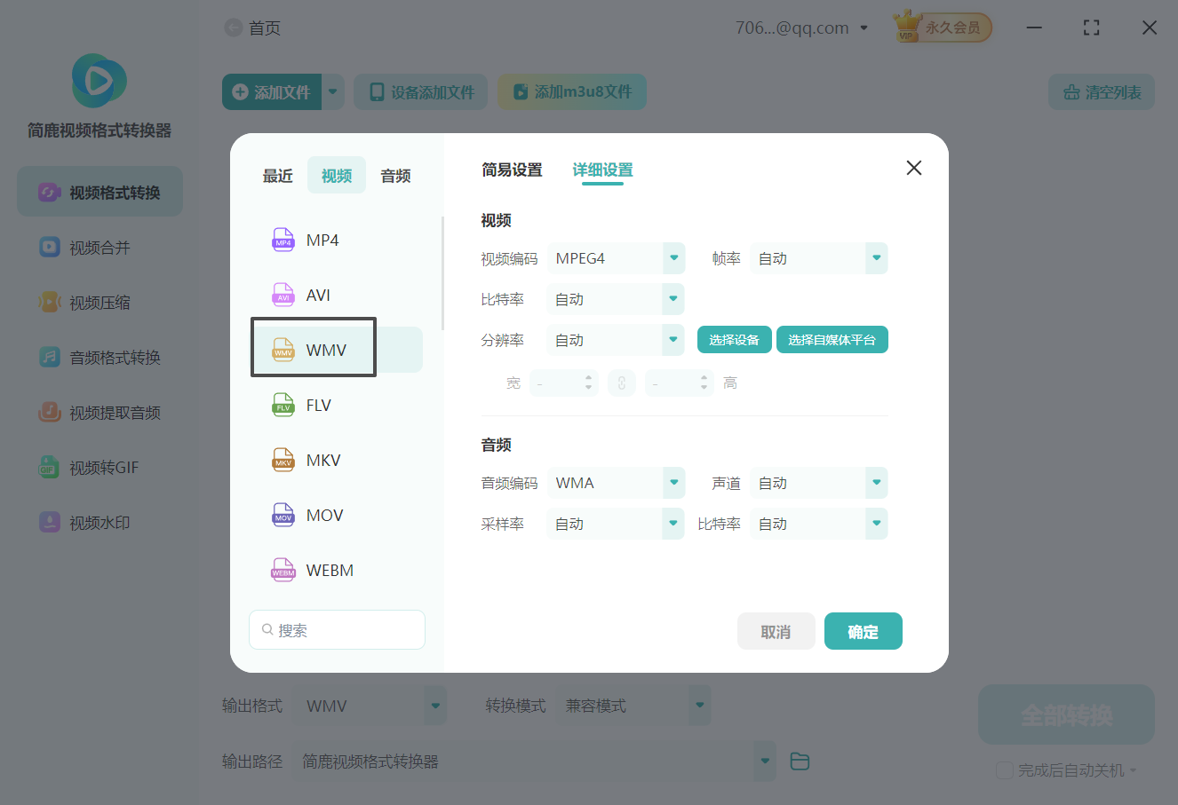Select the MKV output format
The height and width of the screenshot is (805, 1178).
tap(324, 460)
